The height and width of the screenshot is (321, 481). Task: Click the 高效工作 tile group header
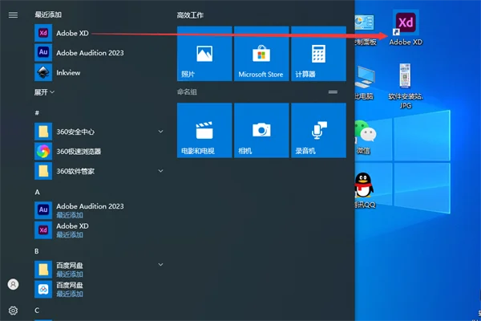click(x=190, y=14)
